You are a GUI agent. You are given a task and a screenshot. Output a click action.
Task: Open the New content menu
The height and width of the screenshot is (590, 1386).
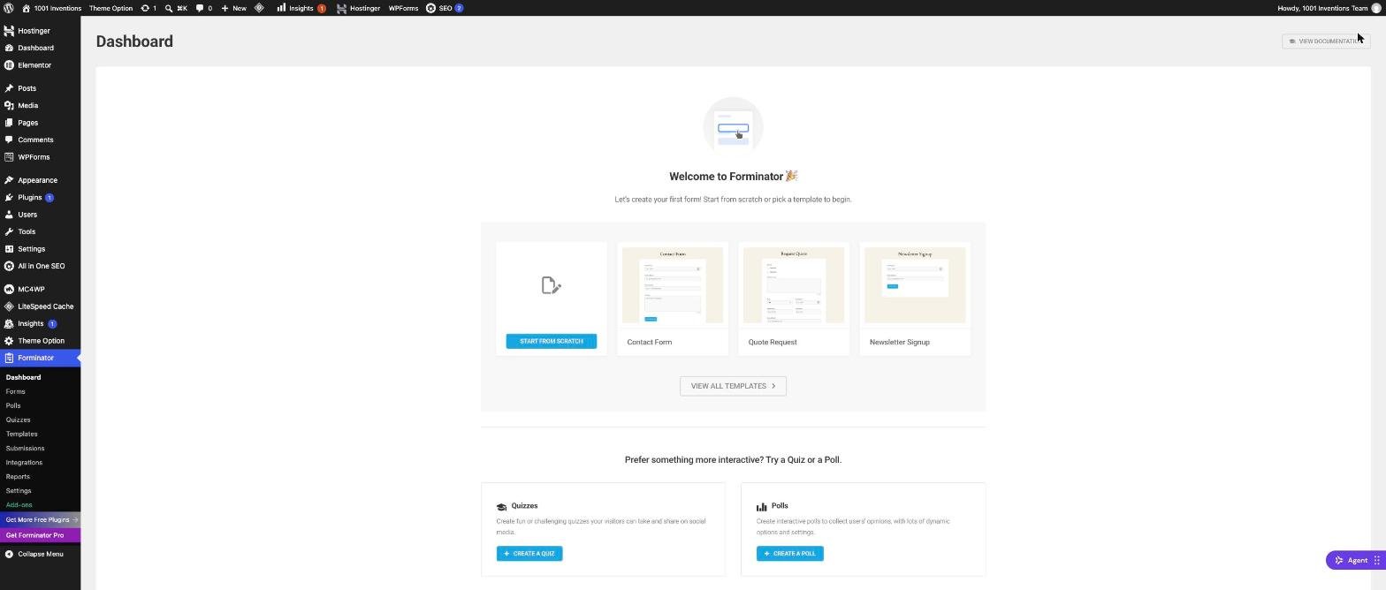[234, 8]
